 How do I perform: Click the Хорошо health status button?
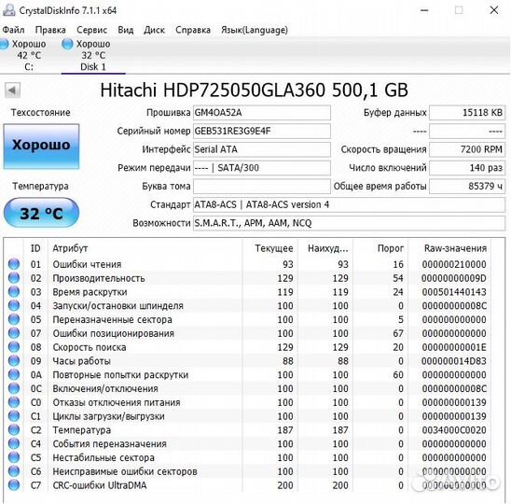[41, 146]
